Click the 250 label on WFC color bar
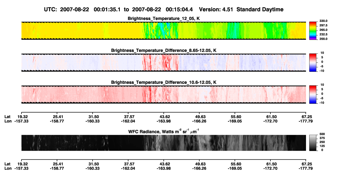This screenshot has width=340, height=174. 322,142
